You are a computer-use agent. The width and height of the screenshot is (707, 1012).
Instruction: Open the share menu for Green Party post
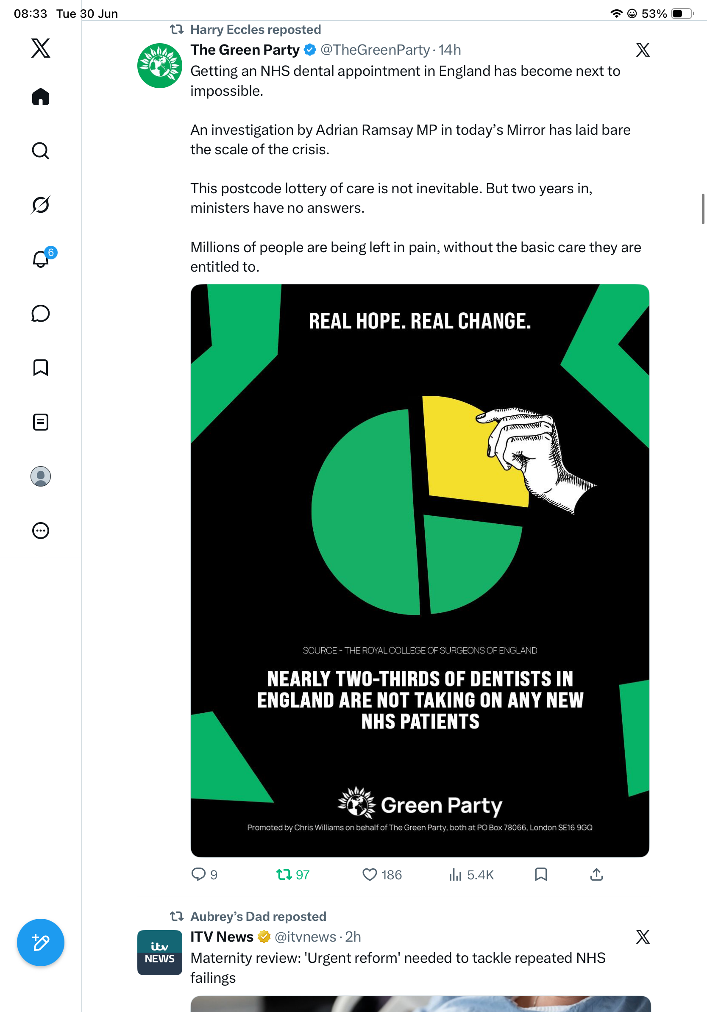[596, 874]
